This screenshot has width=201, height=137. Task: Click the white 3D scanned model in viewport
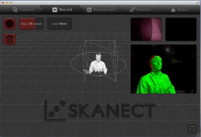pos(98,64)
